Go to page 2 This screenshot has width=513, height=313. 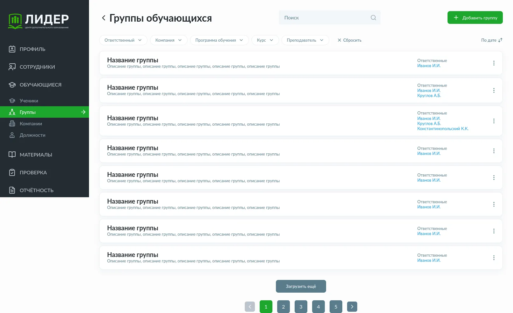284,307
